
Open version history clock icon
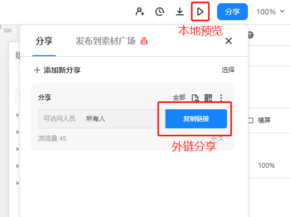pos(160,12)
